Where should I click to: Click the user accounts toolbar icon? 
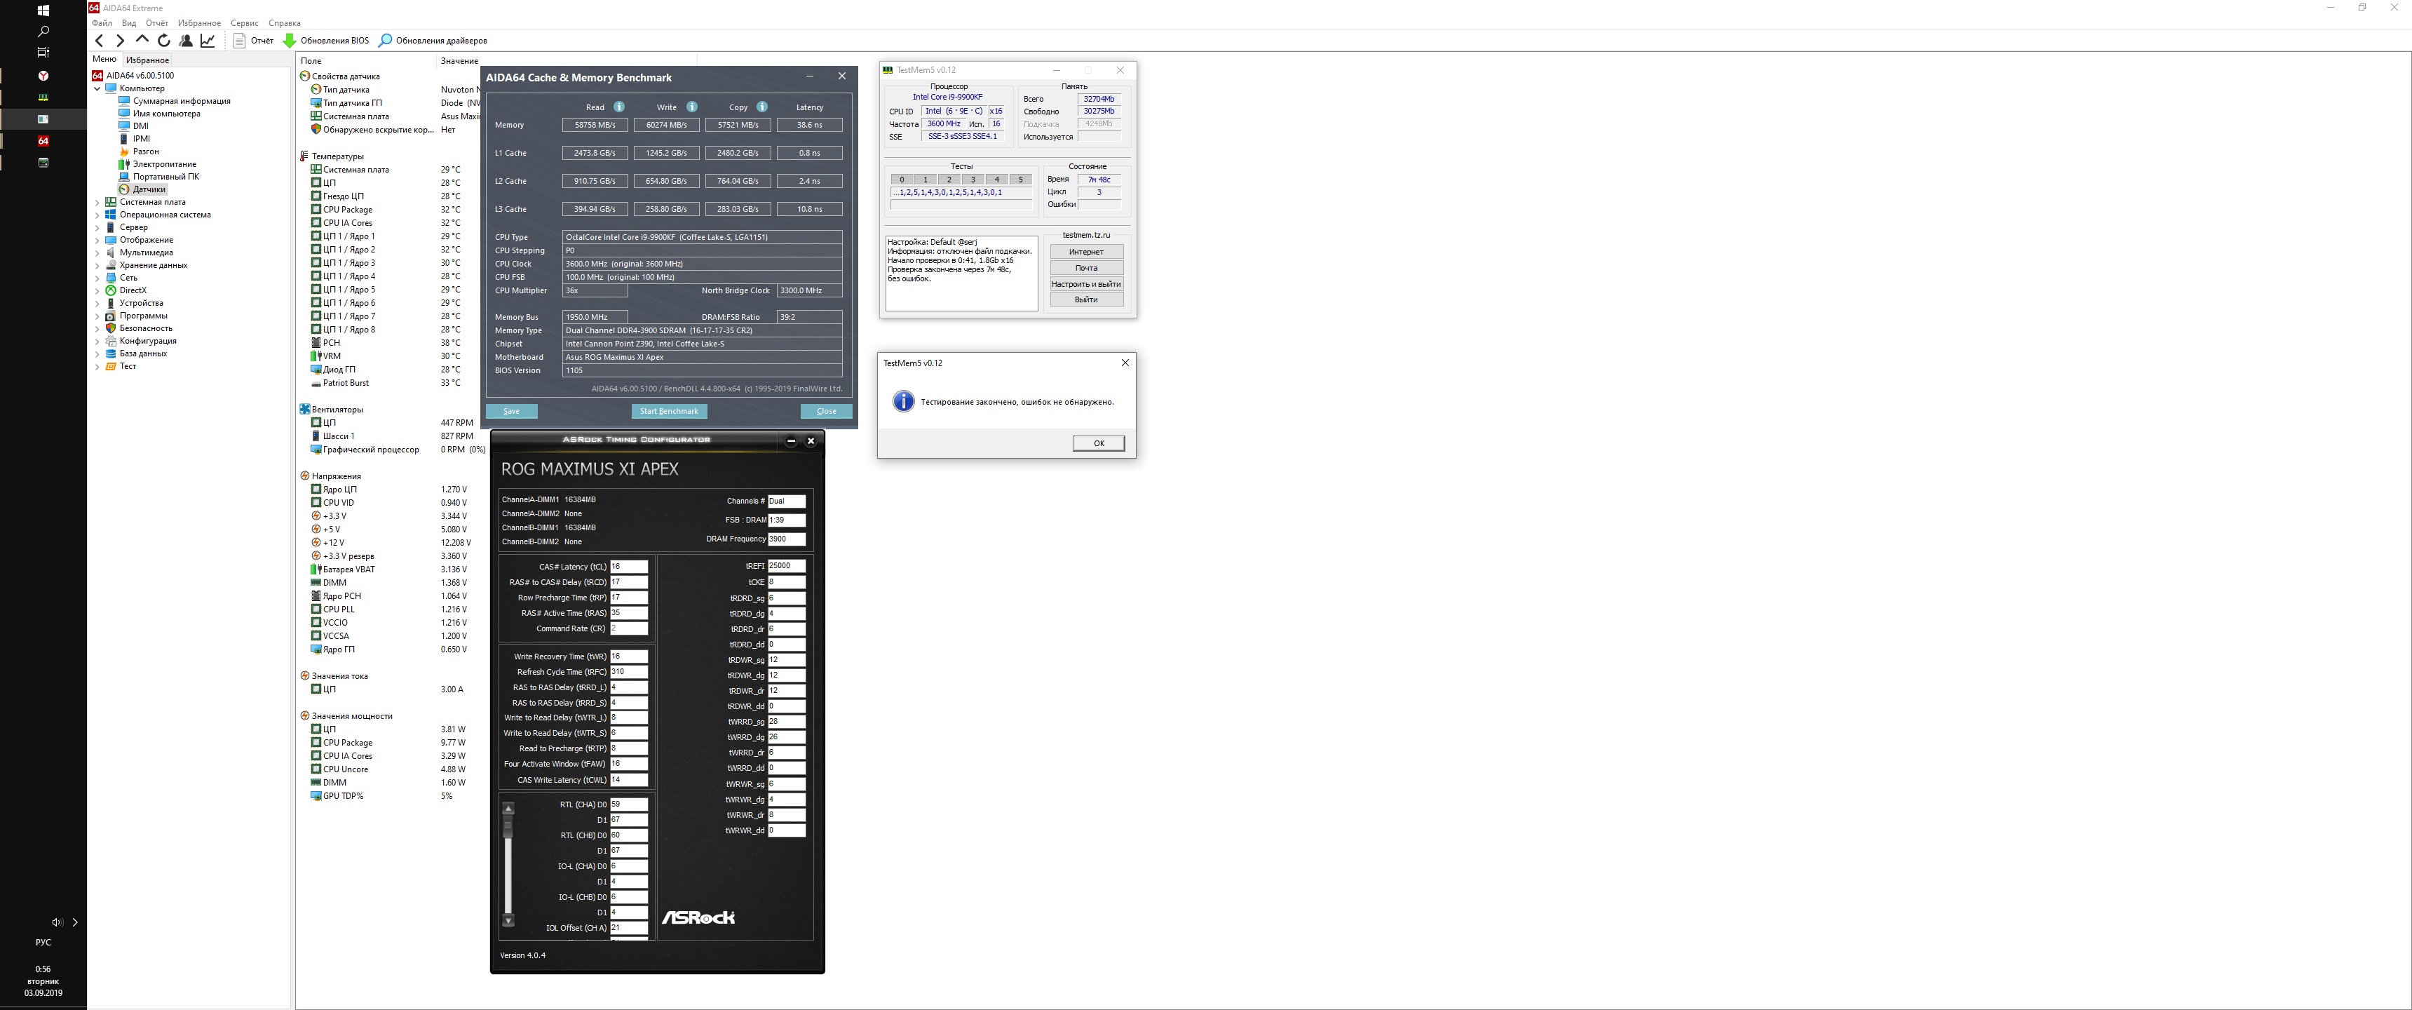coord(185,40)
